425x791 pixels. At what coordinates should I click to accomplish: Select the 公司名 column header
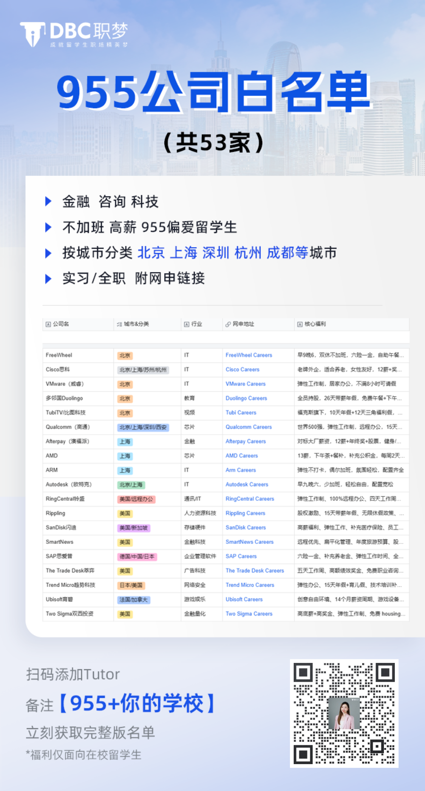click(78, 324)
